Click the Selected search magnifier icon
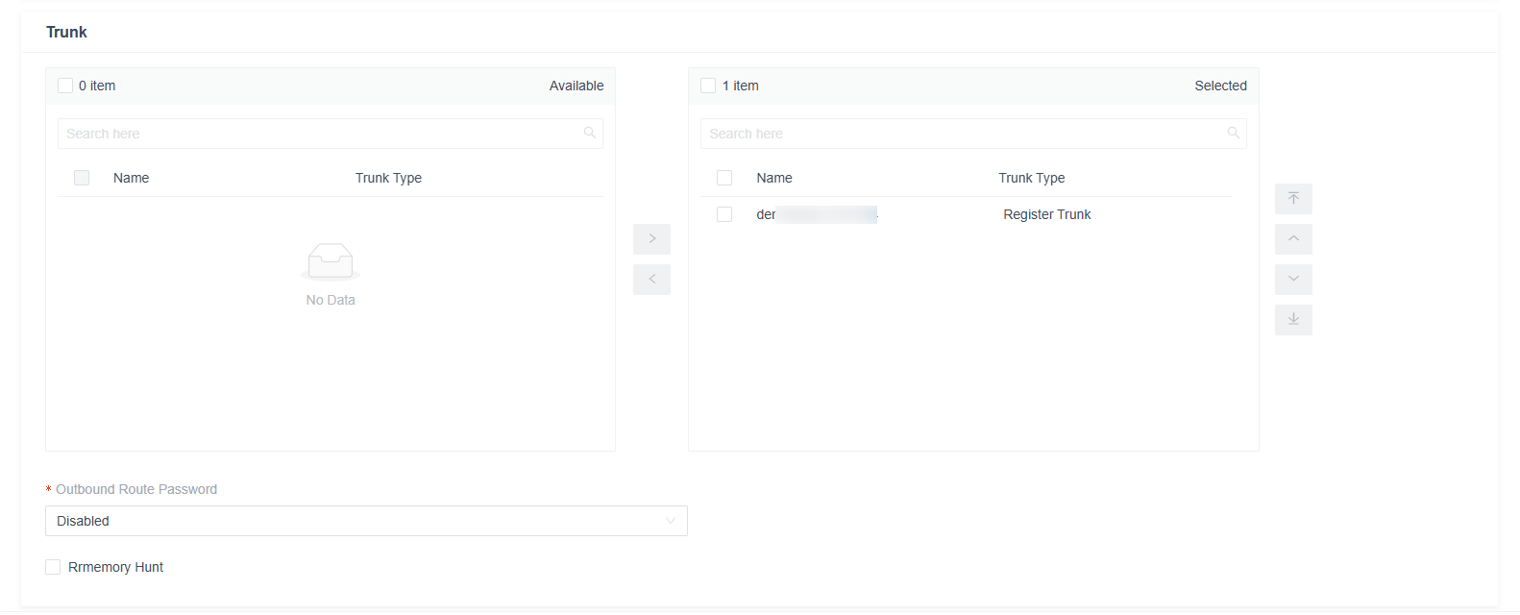Viewport: 1520px width, 615px height. [1233, 134]
